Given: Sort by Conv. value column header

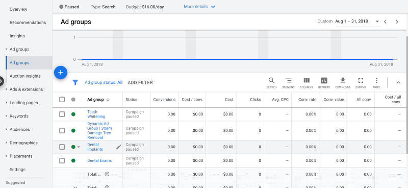Looking at the screenshot, I should (x=334, y=100).
